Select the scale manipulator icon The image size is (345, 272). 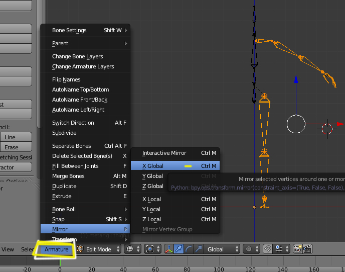pos(199,249)
